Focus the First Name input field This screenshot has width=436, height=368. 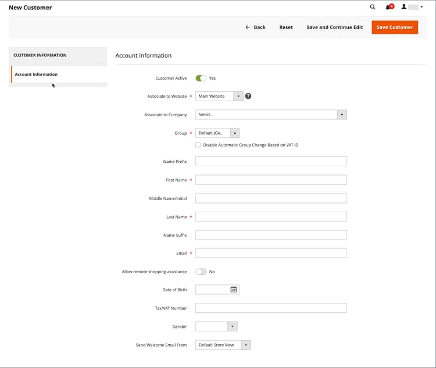click(271, 180)
